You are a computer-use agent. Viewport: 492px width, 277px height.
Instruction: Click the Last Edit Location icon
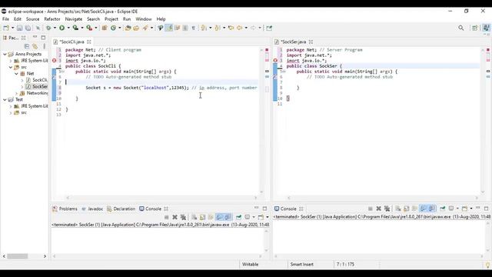[231, 28]
